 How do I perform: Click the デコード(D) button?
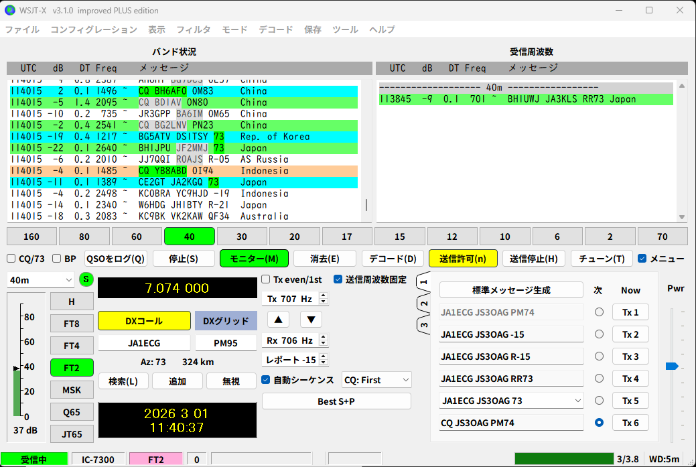[x=393, y=259]
